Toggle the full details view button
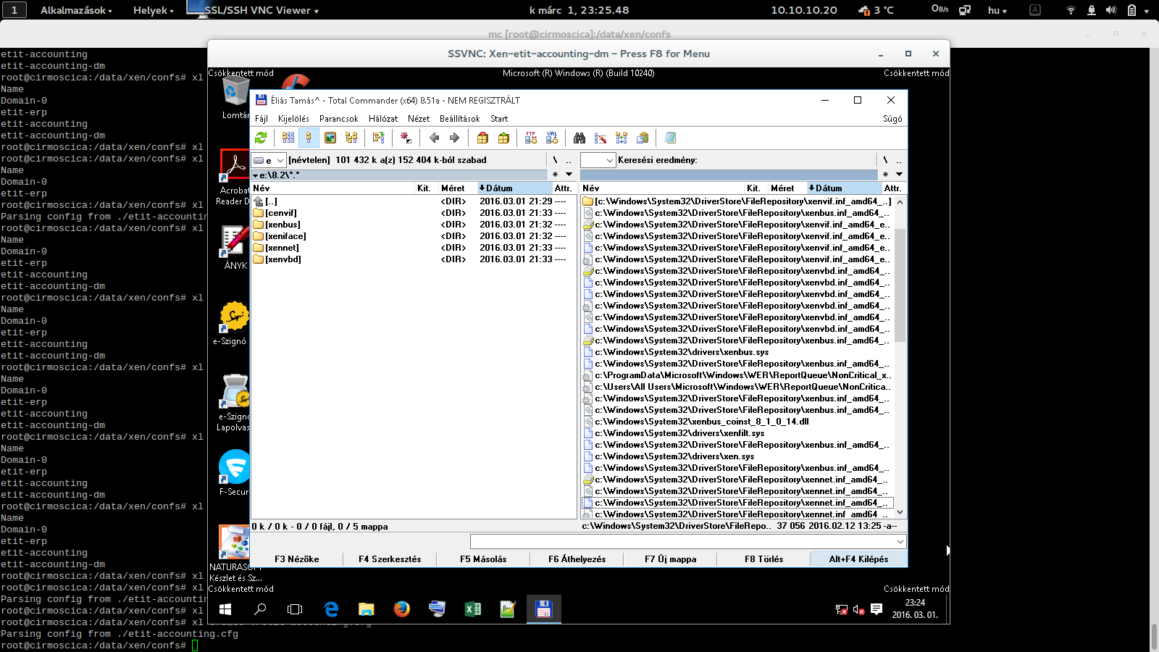 coord(309,138)
